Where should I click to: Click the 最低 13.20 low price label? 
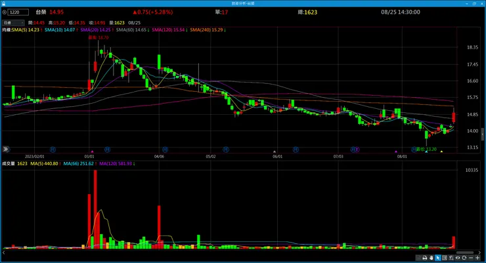426,150
